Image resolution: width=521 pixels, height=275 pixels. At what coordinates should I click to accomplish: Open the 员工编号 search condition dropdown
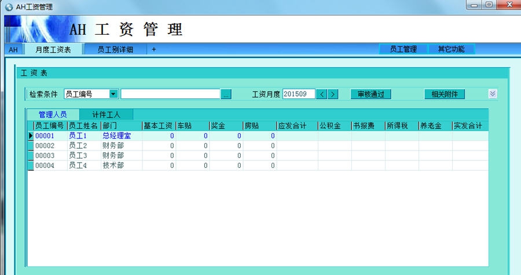(113, 94)
